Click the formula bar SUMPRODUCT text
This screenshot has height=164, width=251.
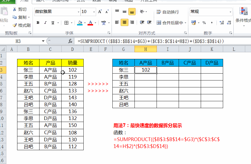(x=150, y=41)
